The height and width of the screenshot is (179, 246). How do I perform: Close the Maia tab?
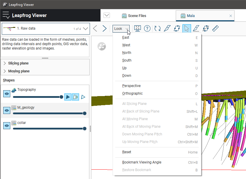[231, 16]
